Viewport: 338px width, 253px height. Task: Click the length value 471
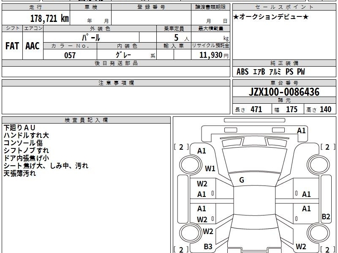click(256, 109)
